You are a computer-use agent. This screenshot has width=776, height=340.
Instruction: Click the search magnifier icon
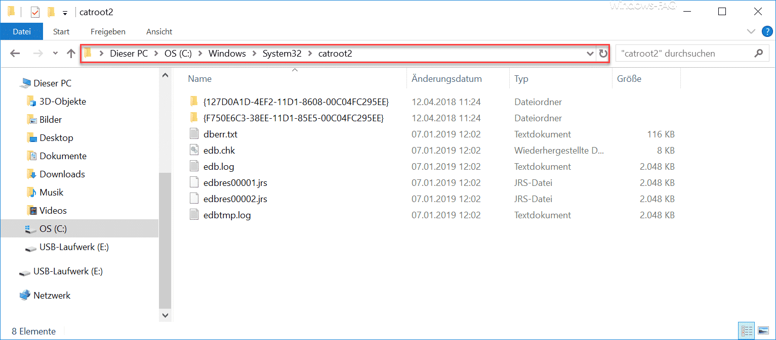[758, 53]
